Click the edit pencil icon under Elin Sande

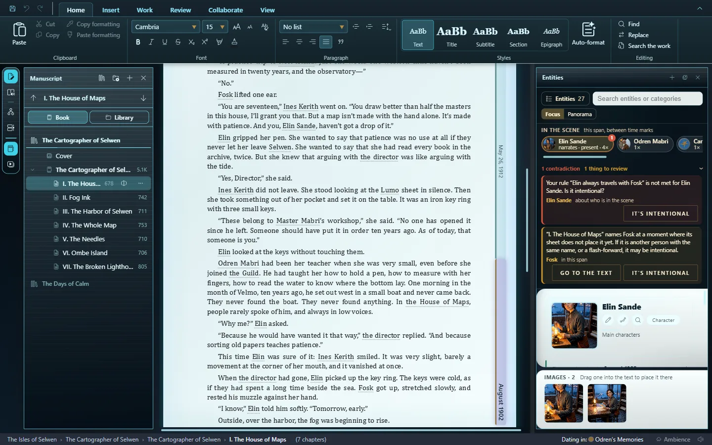click(x=608, y=320)
